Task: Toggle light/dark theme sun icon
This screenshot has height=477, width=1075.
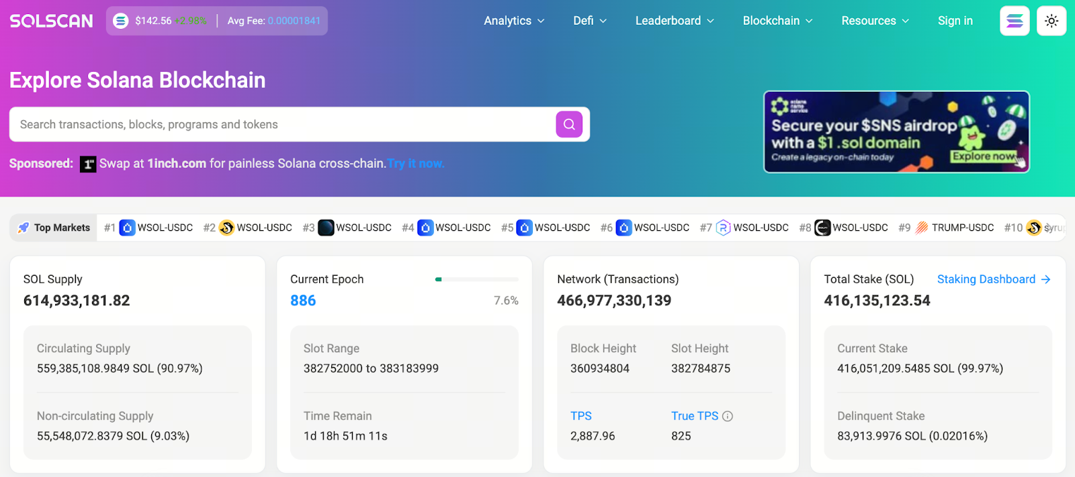Action: (x=1051, y=21)
